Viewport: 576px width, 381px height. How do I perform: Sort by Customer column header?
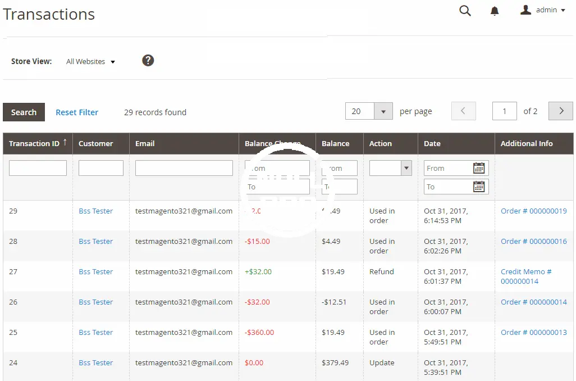click(95, 144)
